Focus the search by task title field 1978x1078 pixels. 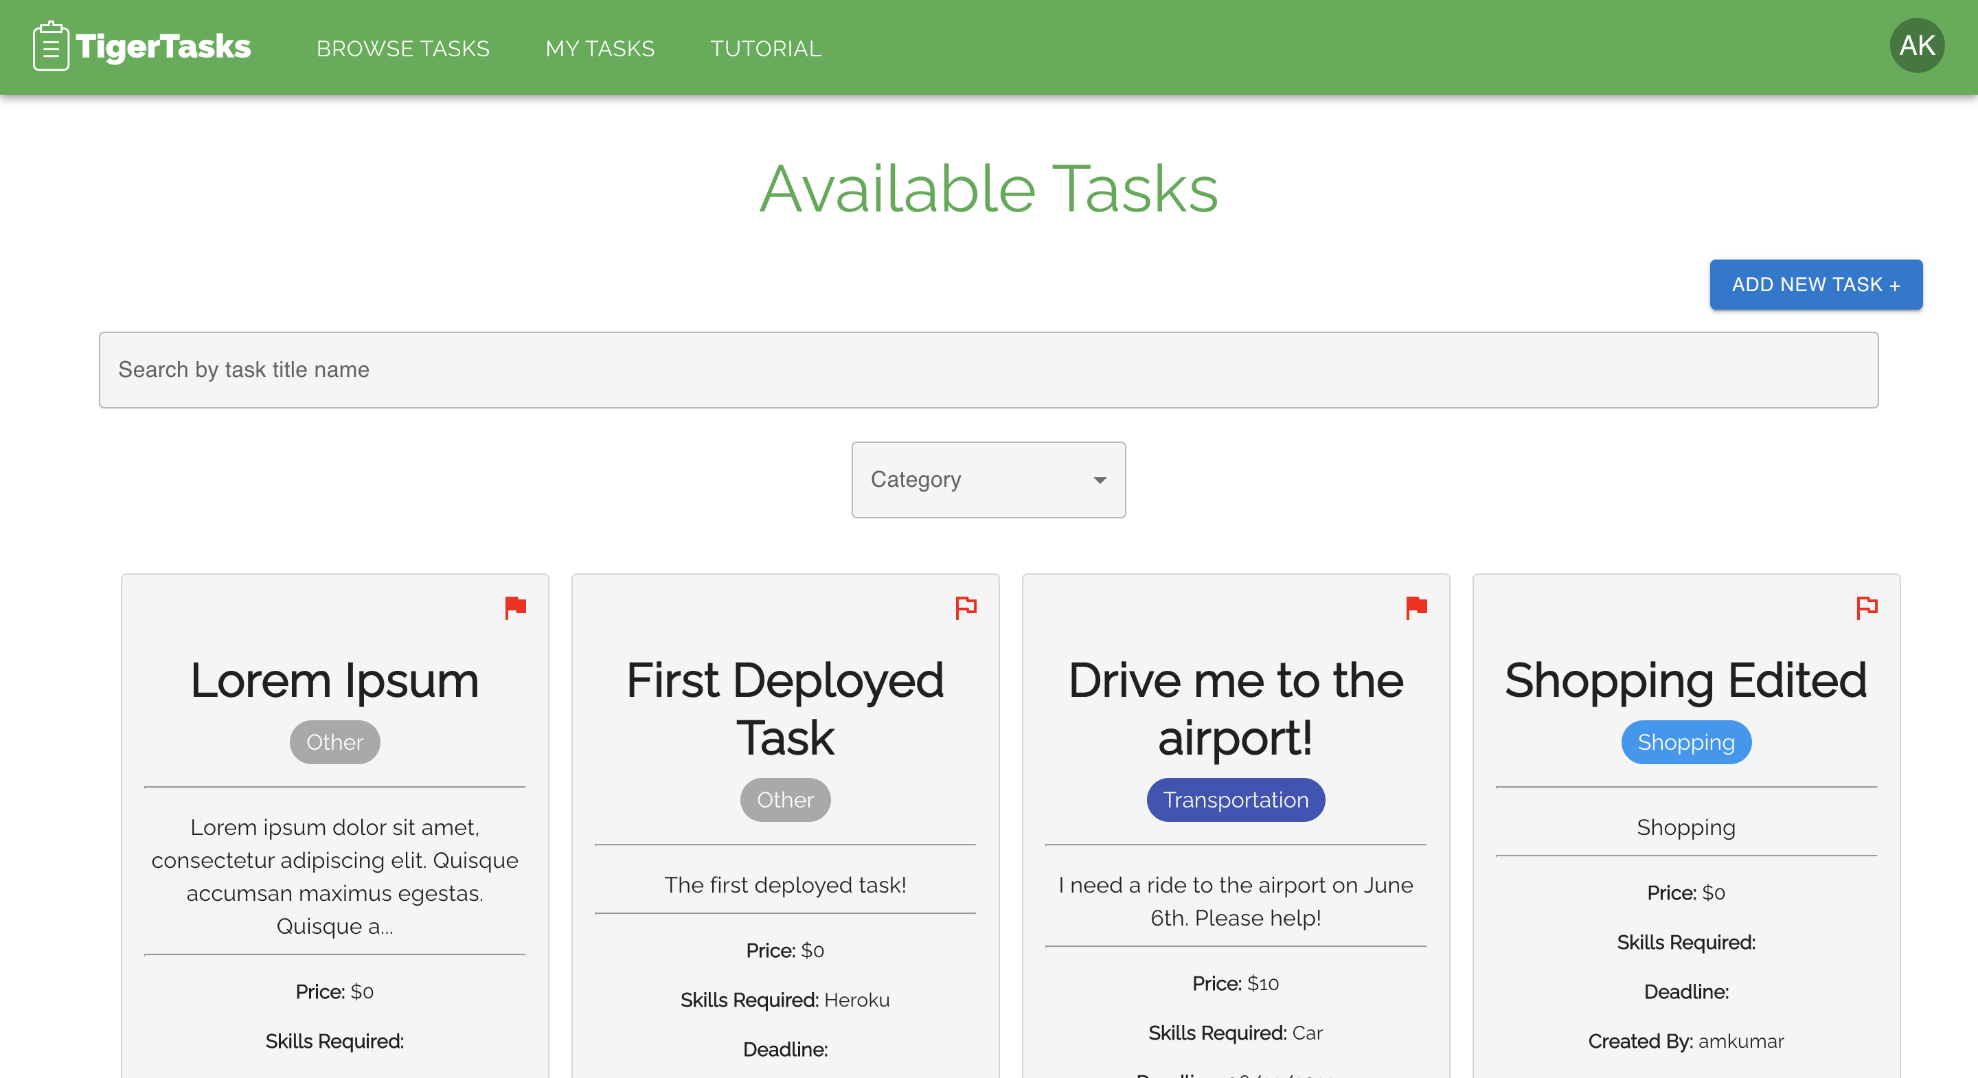[x=988, y=370]
